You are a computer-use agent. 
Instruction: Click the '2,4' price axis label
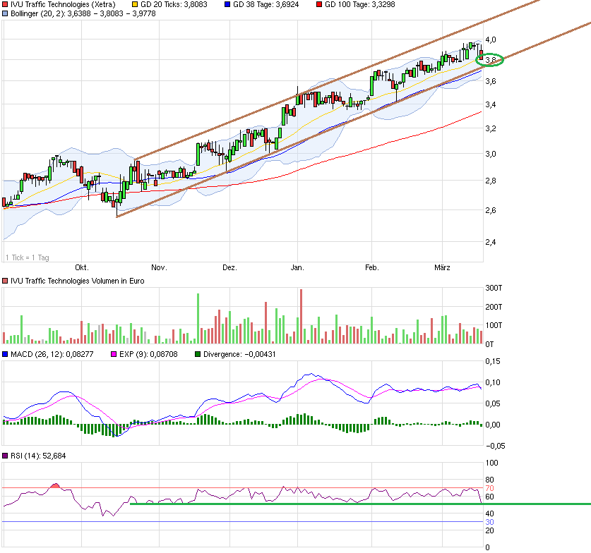coord(491,242)
